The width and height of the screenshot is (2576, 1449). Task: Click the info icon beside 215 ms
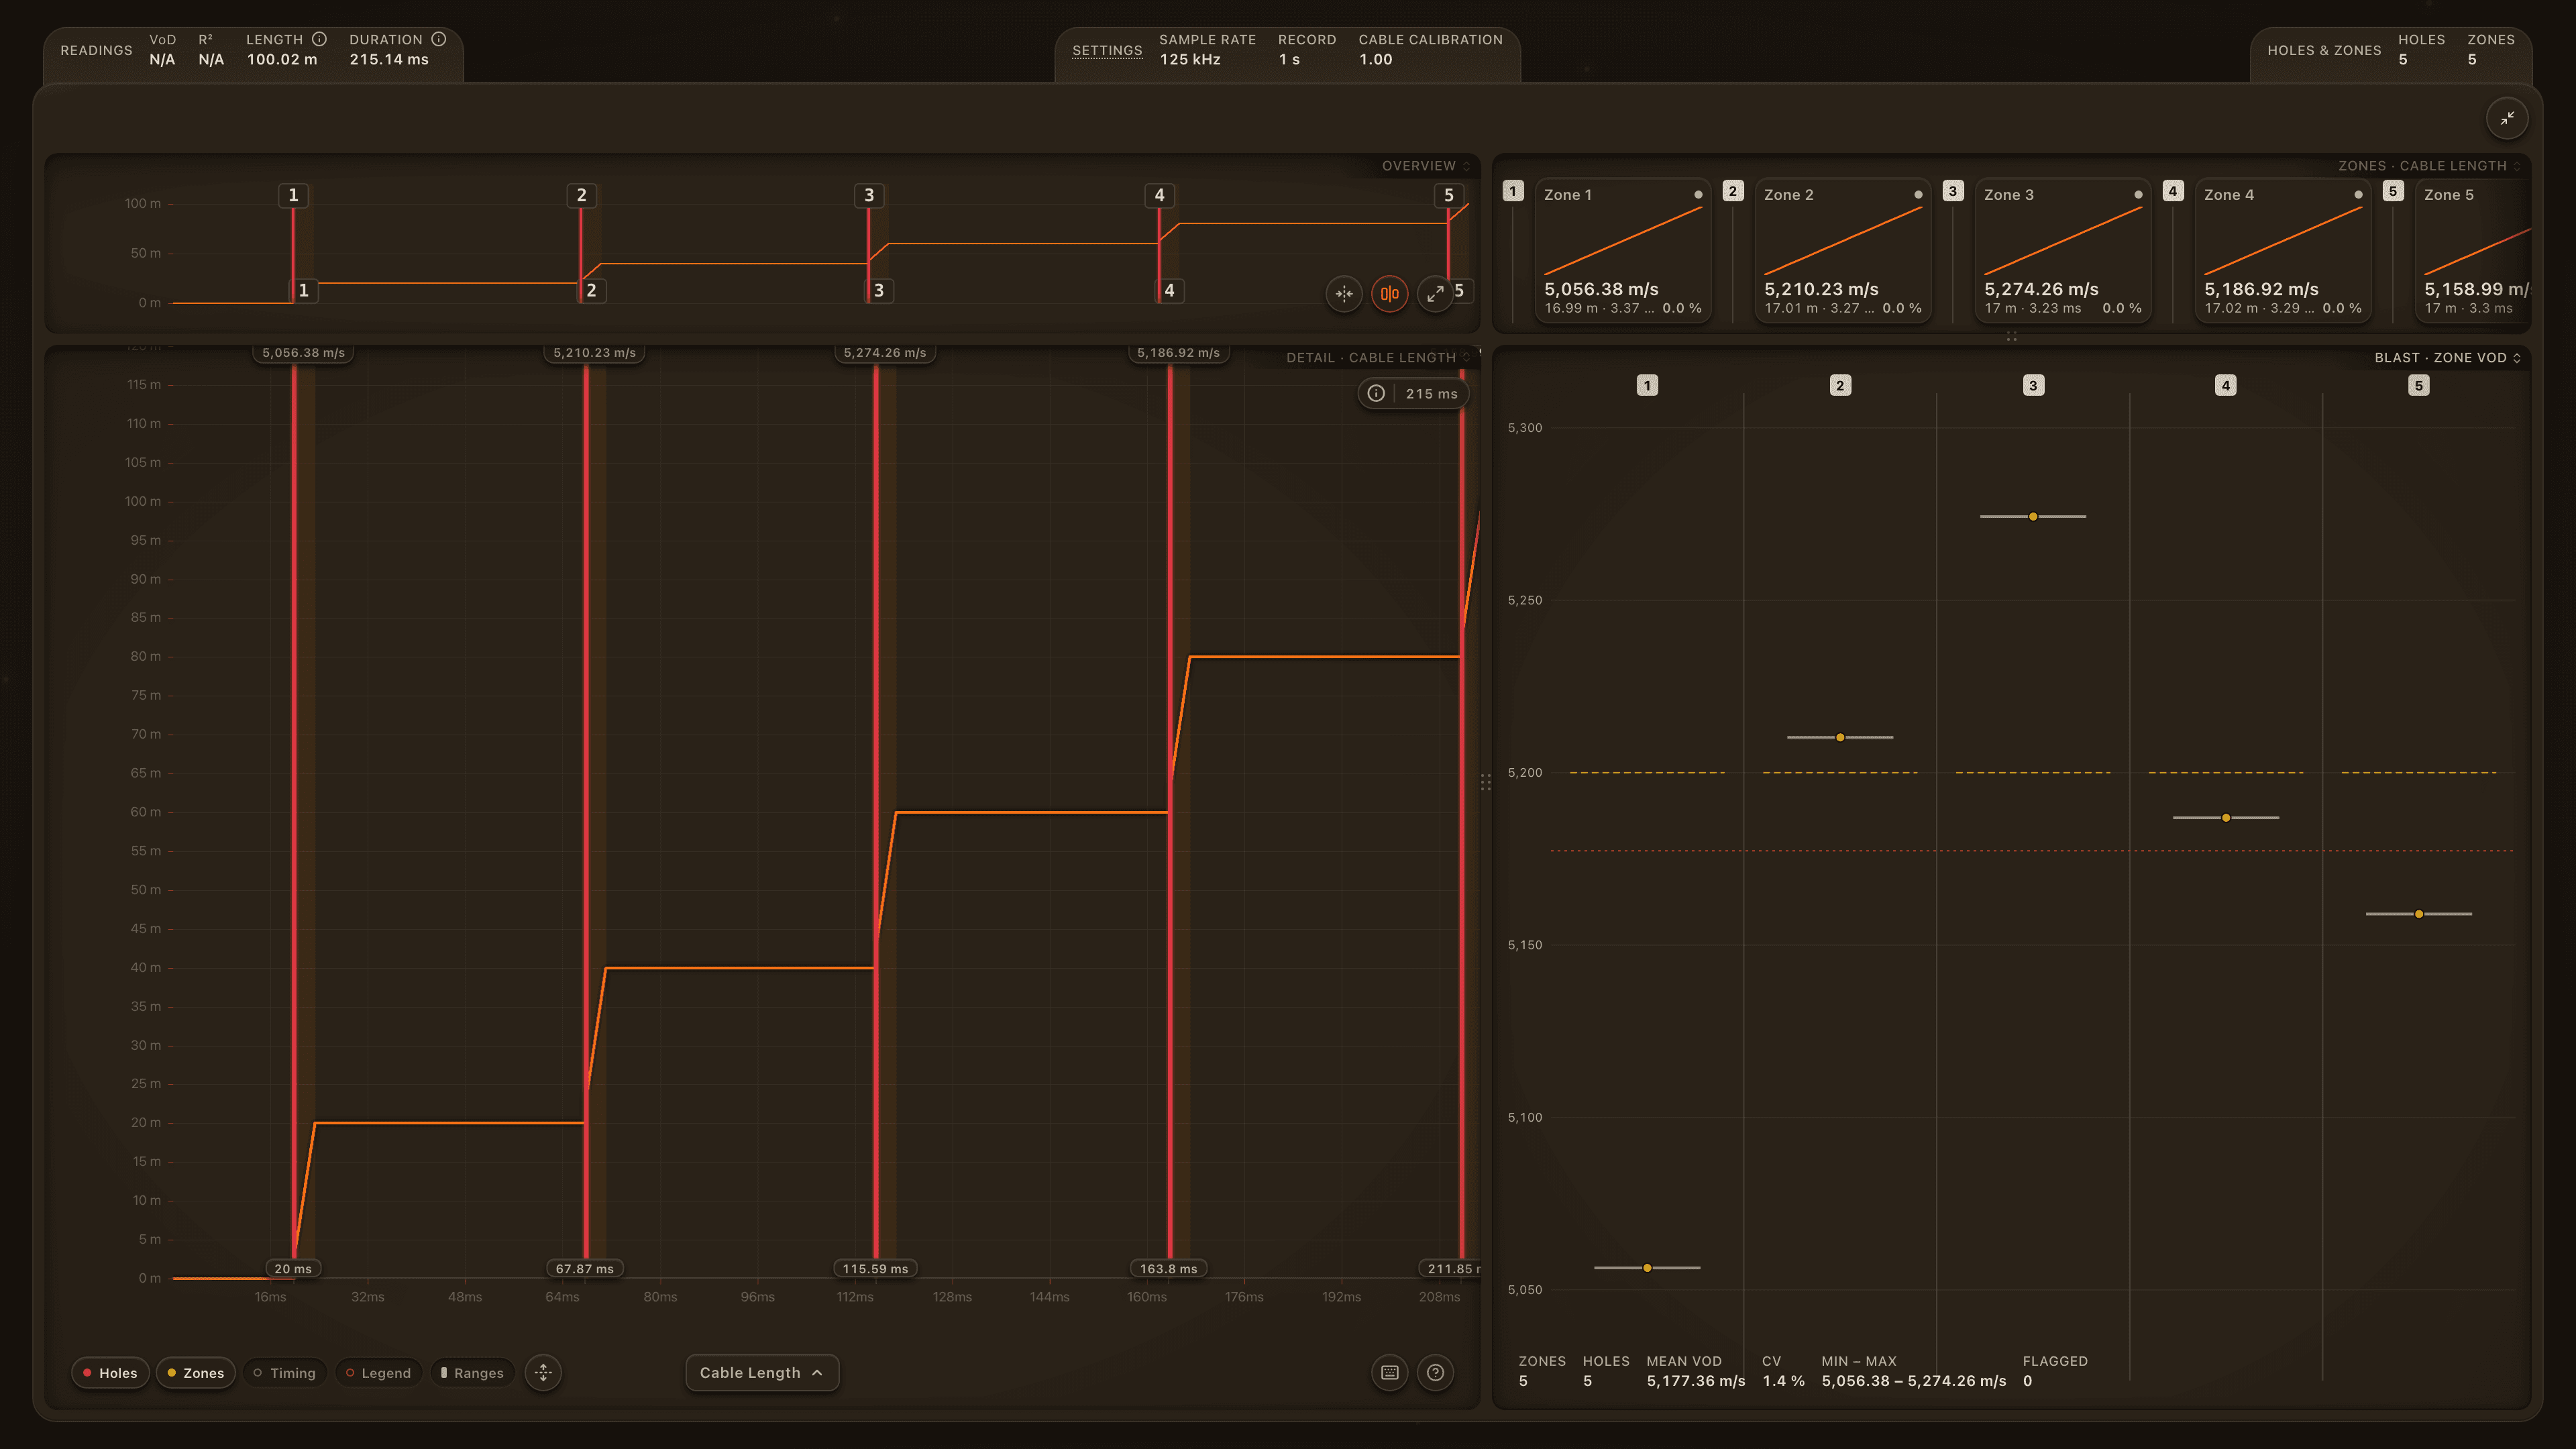1376,394
